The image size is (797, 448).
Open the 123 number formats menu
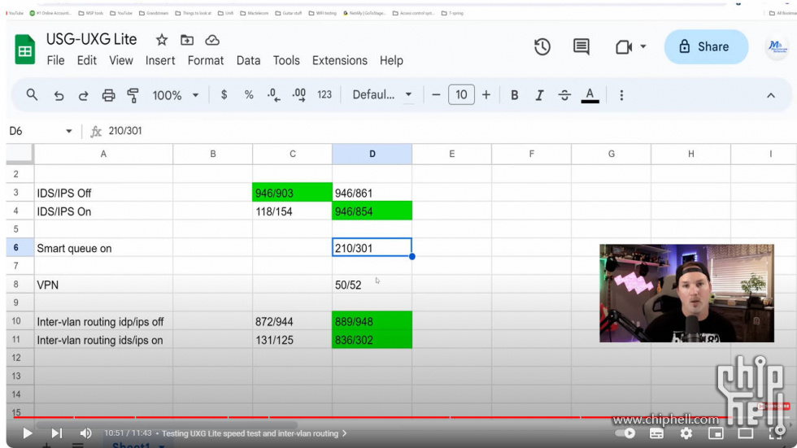point(324,95)
